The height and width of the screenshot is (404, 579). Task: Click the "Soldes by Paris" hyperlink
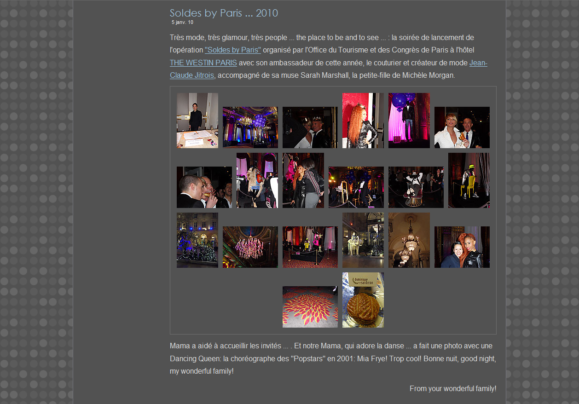(x=233, y=50)
